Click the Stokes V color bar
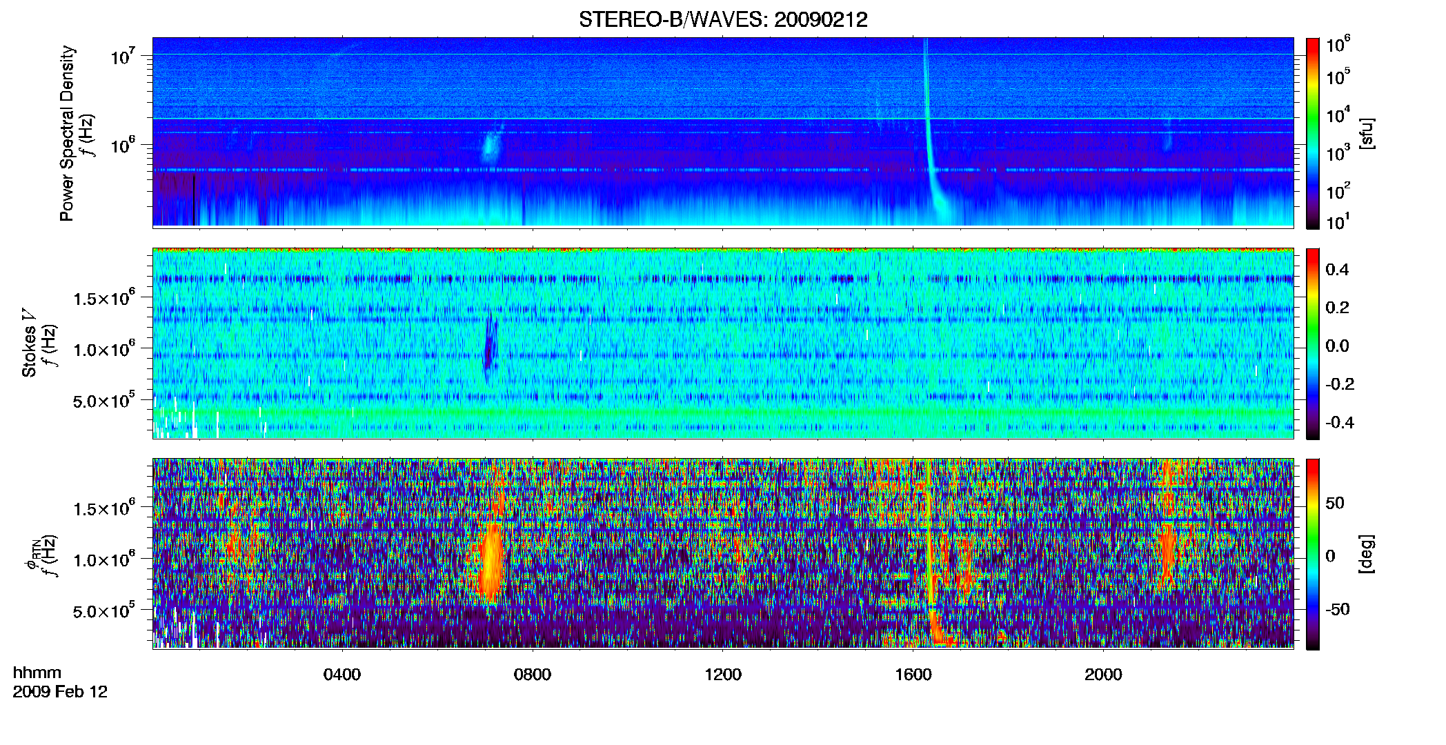Screen dimensions: 1446x745 coord(1313,344)
